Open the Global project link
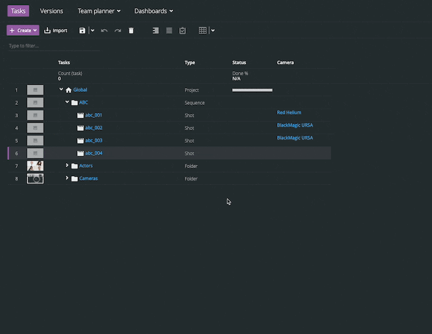Image resolution: width=432 pixels, height=334 pixels. 80,90
